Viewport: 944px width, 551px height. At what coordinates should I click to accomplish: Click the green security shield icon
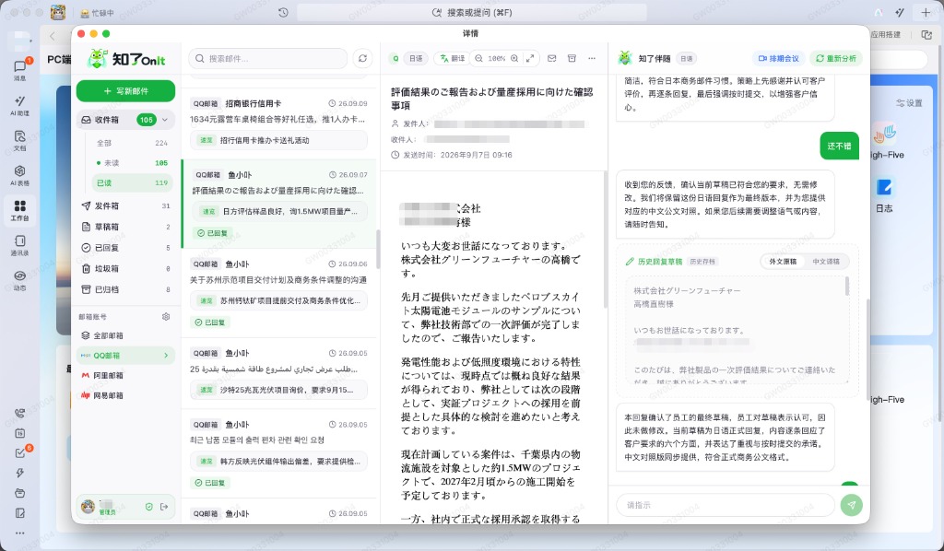tap(148, 507)
